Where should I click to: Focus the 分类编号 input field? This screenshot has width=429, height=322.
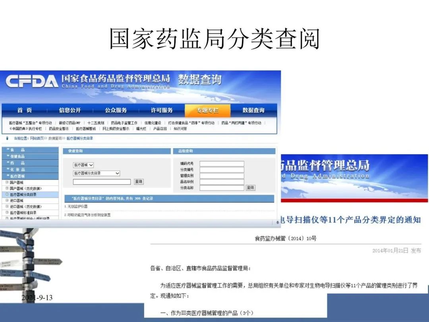click(x=222, y=170)
